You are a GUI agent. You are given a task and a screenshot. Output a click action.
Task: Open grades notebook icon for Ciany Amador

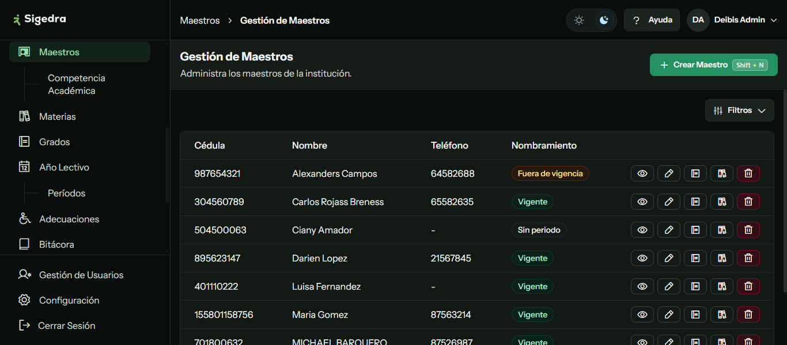(x=695, y=230)
